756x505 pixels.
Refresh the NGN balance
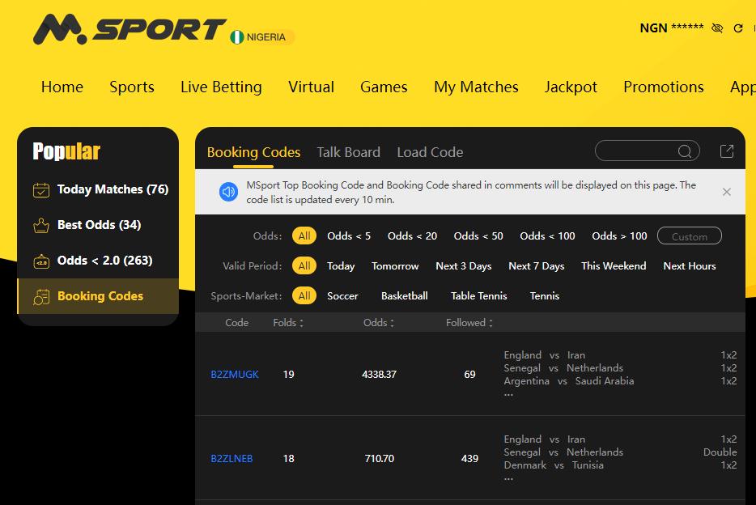738,28
